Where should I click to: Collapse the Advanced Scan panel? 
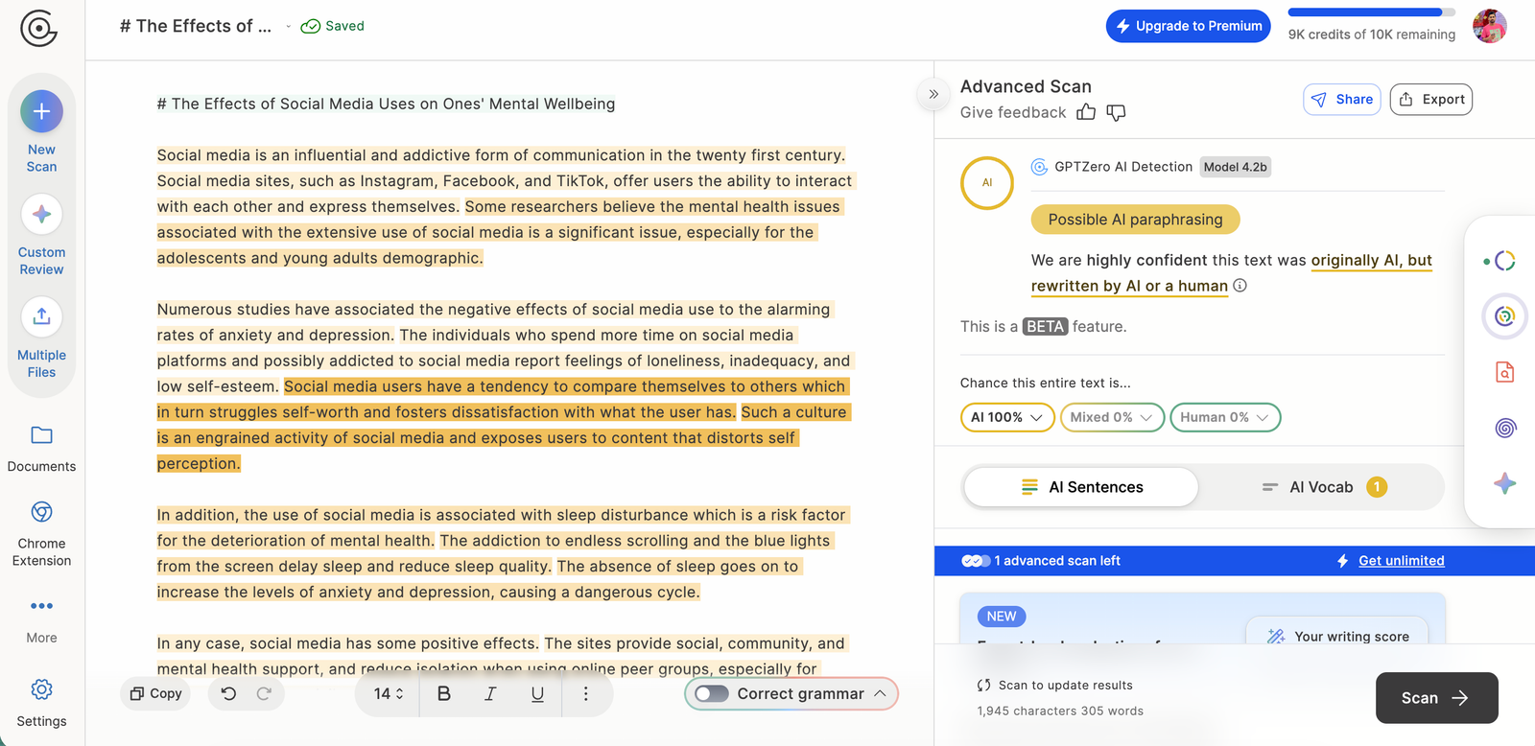(933, 94)
